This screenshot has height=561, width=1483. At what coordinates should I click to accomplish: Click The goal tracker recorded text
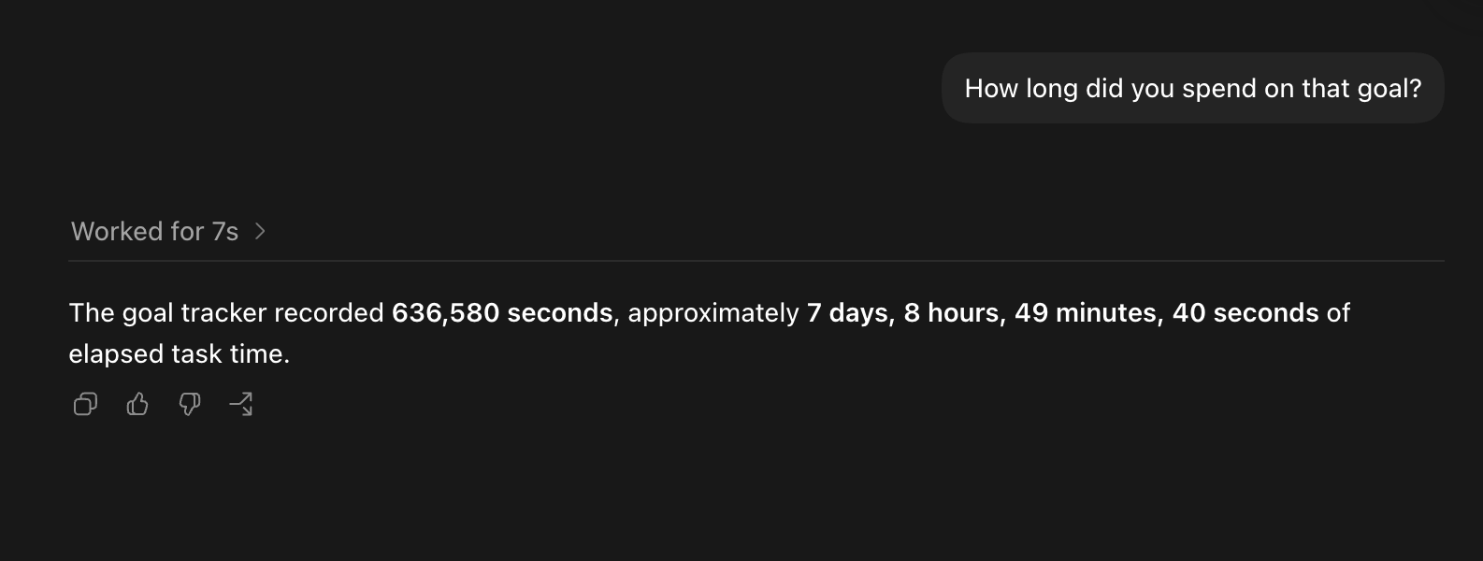tap(226, 312)
